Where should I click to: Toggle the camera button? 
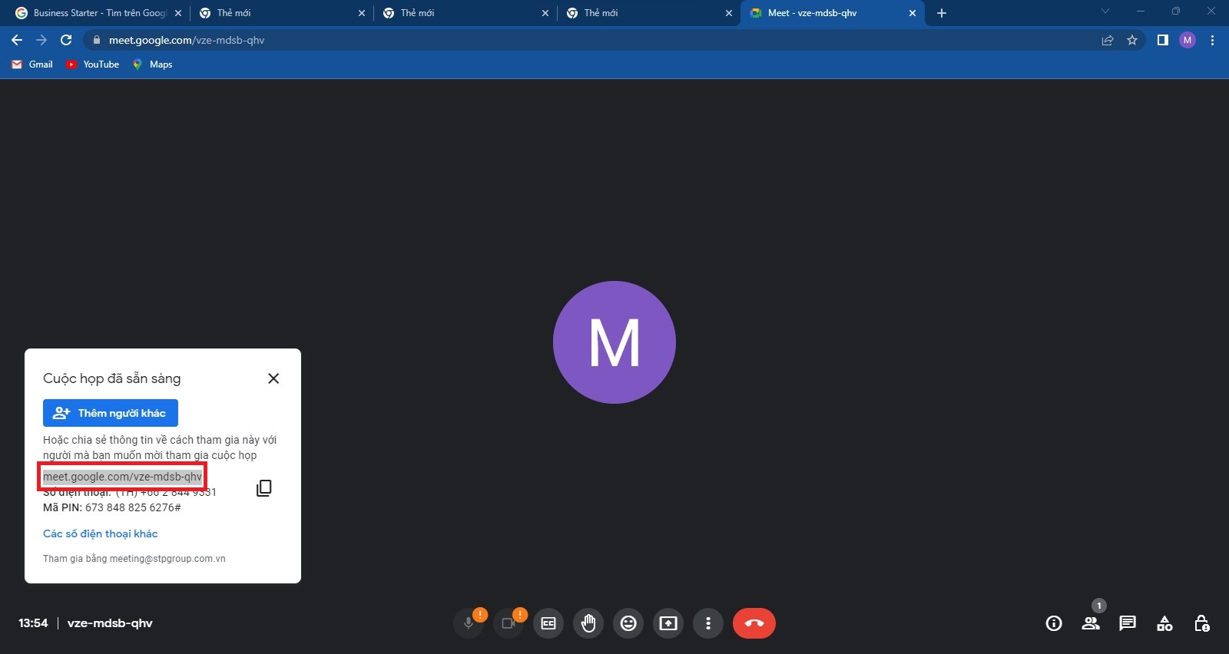click(508, 623)
